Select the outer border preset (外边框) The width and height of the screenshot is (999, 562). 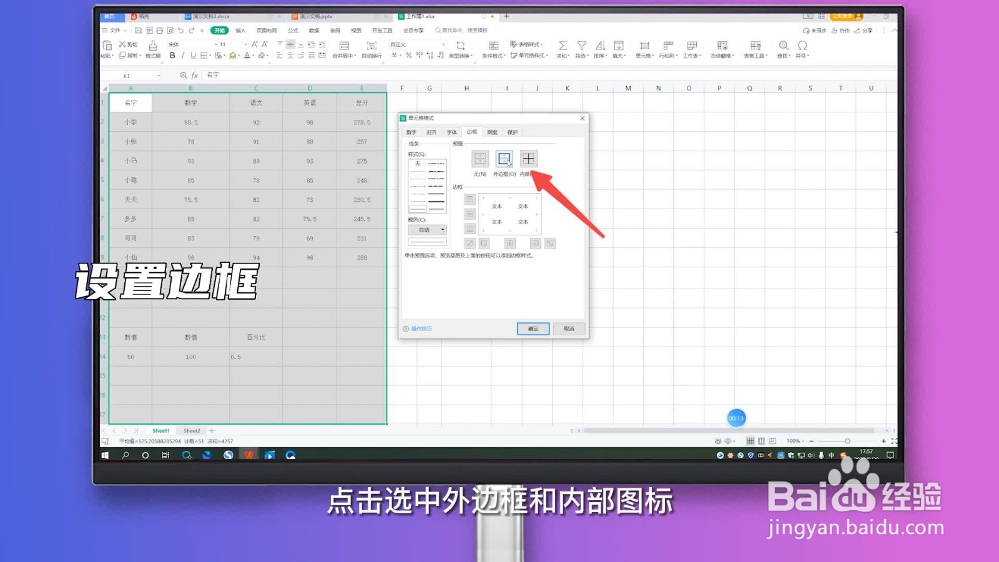click(504, 159)
